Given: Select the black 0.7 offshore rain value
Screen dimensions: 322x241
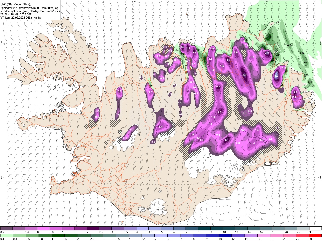Looking at the screenshot, I should [306, 62].
